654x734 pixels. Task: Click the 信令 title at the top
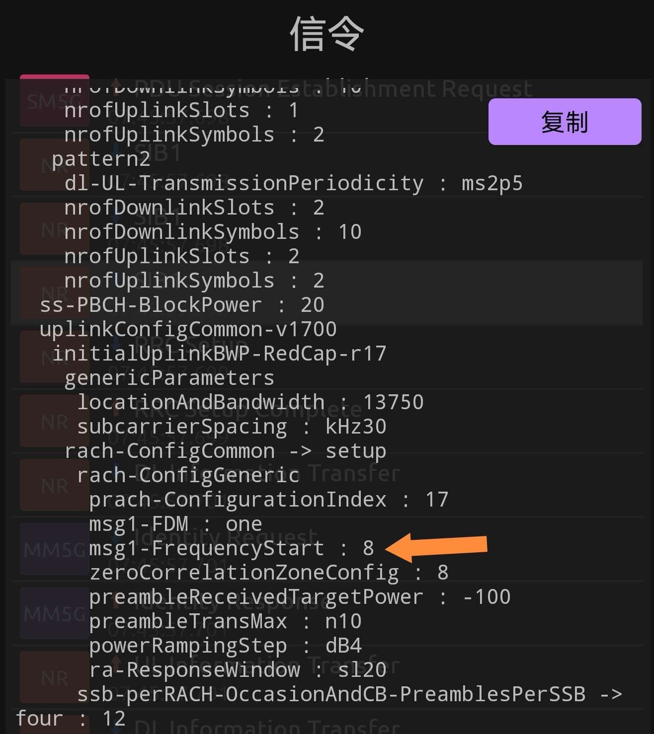pos(327,34)
